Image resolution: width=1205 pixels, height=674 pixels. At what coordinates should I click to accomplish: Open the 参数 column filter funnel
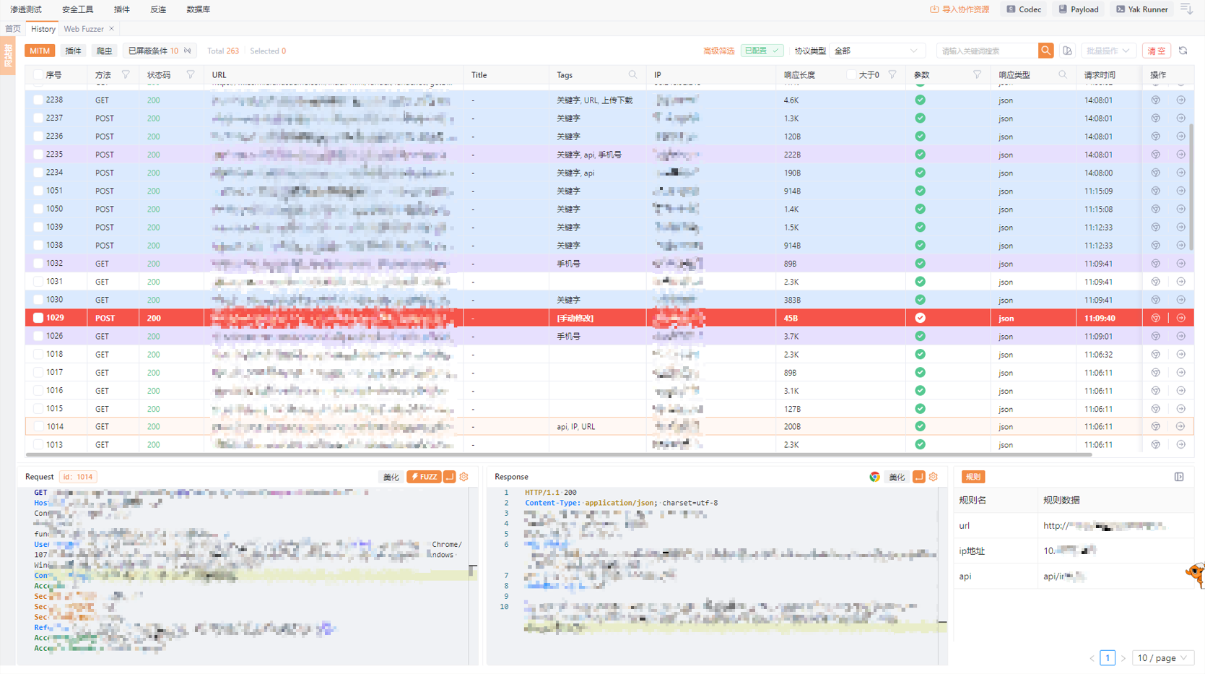click(977, 74)
